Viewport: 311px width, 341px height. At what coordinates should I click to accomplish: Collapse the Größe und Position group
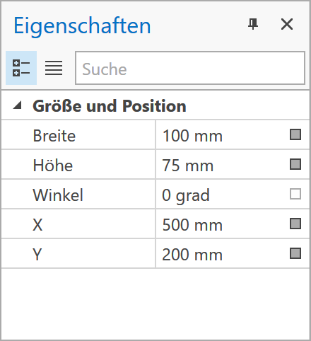click(x=18, y=105)
